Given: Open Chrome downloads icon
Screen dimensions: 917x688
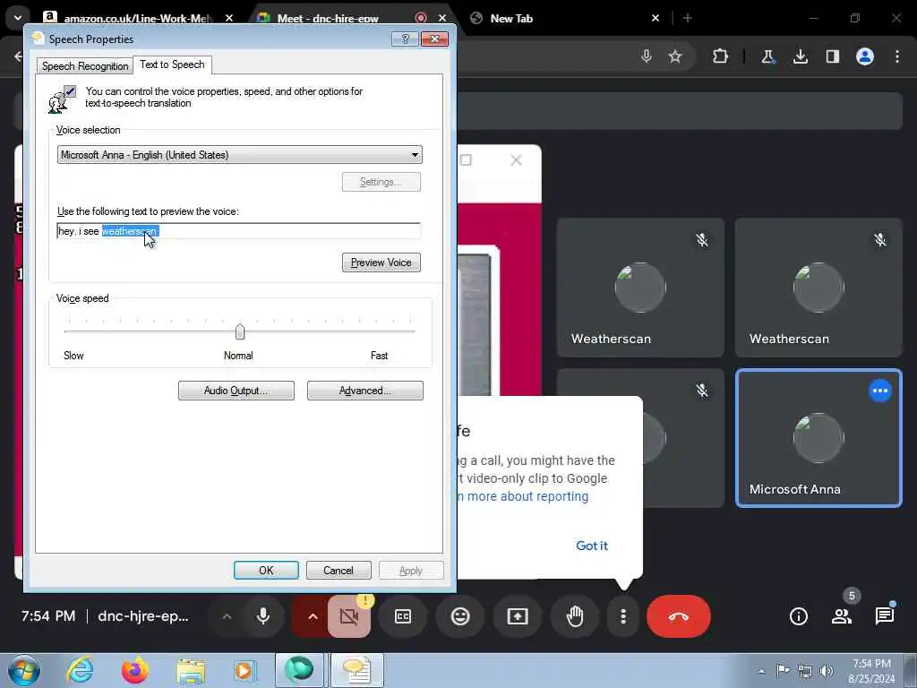Looking at the screenshot, I should [800, 56].
